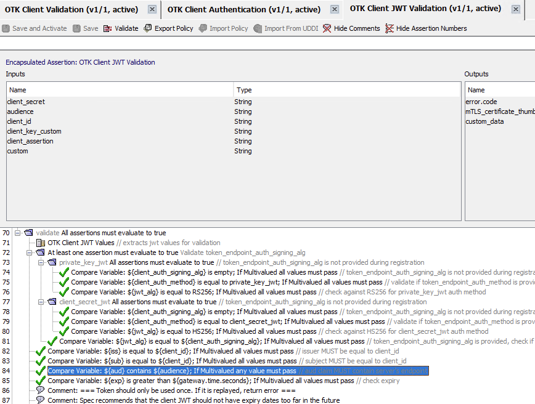Click the Encapsulated Assertion title text
Image resolution: width=535 pixels, height=404 pixels.
click(x=80, y=62)
